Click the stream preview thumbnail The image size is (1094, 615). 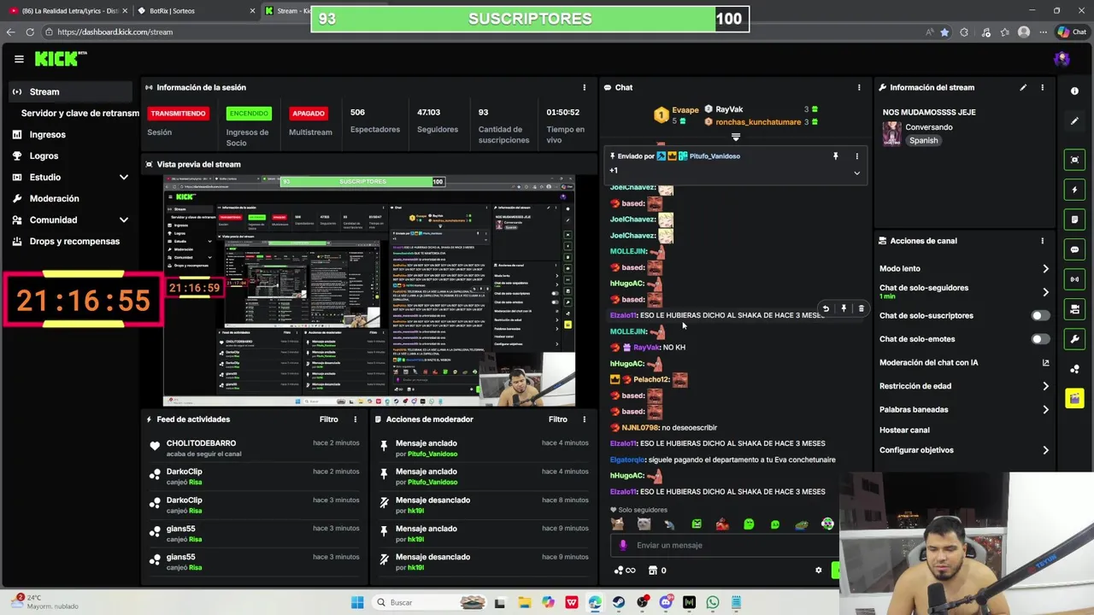369,290
